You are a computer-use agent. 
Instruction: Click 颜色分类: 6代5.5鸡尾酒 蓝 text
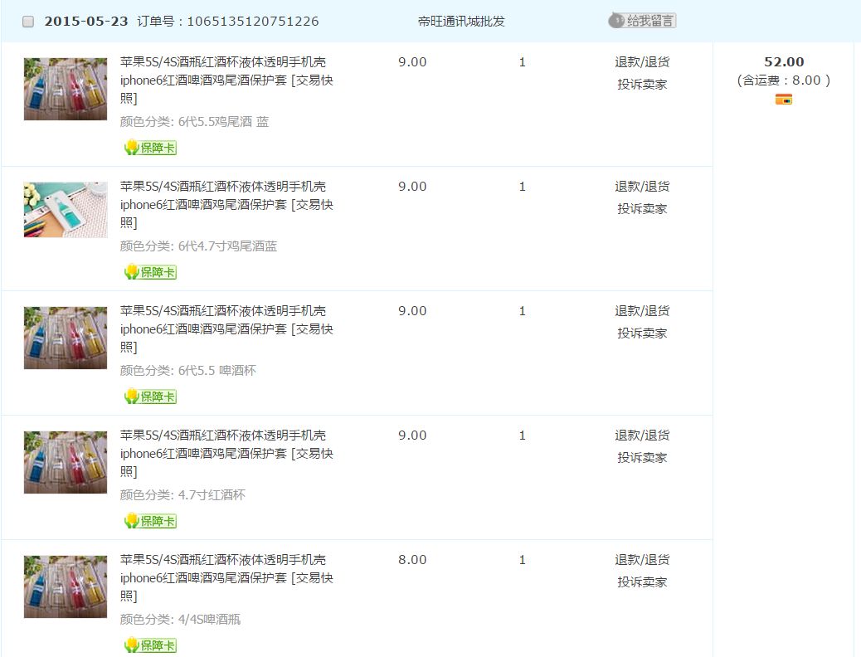pos(194,122)
